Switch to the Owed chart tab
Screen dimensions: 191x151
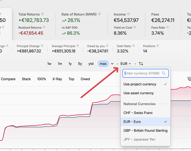click(85, 79)
